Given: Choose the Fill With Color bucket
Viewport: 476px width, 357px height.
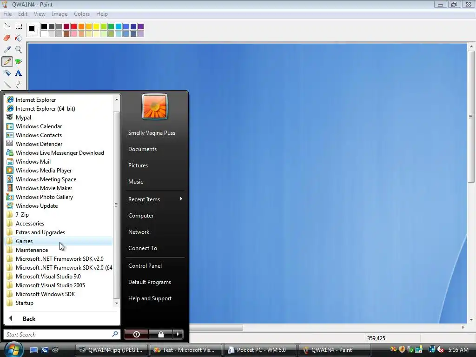Looking at the screenshot, I should click(19, 38).
